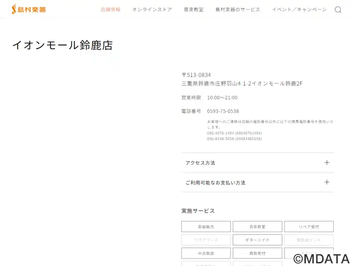Click the リペア受付 service button
This screenshot has height=266, width=355.
309,227
